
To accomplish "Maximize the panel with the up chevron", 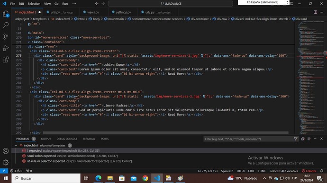I will (x=315, y=139).
